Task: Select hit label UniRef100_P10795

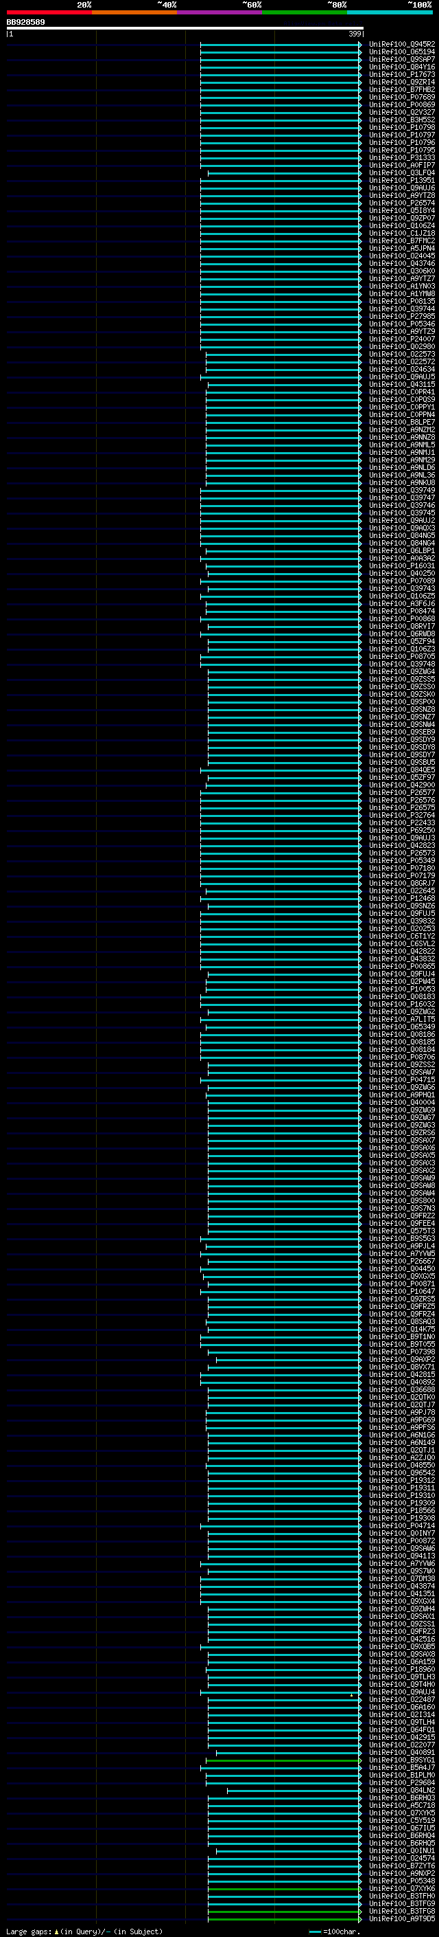Action: [x=401, y=150]
